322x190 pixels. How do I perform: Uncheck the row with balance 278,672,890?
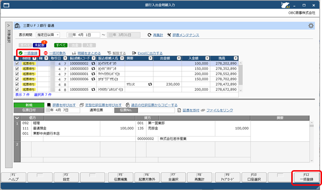17,89
